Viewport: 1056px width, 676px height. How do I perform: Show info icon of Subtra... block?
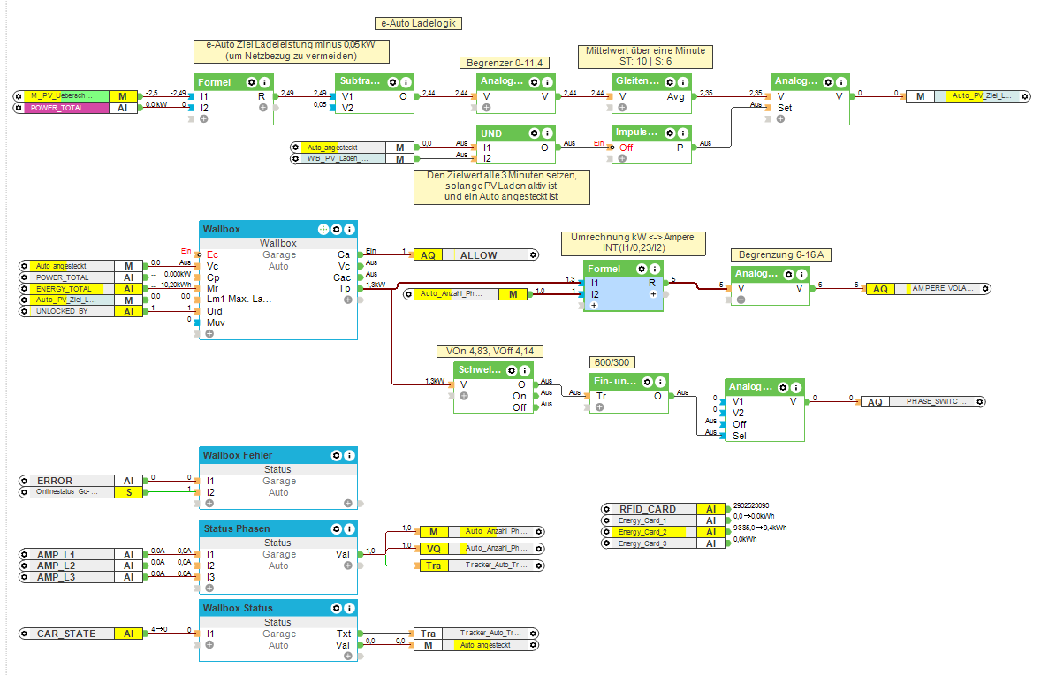406,82
